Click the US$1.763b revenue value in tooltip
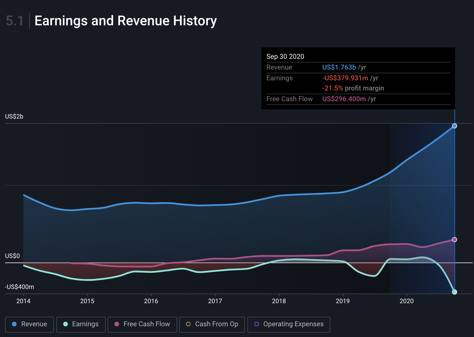Image resolution: width=474 pixels, height=337 pixels. [x=339, y=67]
